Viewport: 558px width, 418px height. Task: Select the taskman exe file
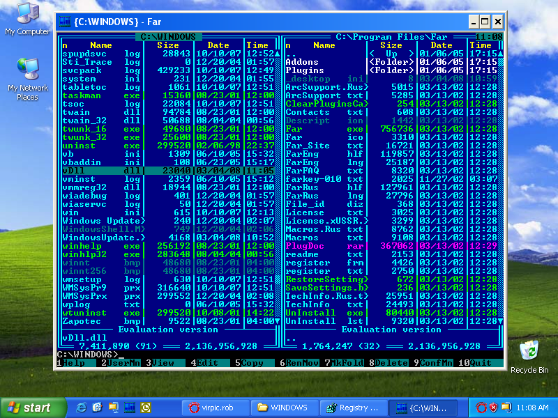pyautogui.click(x=168, y=95)
